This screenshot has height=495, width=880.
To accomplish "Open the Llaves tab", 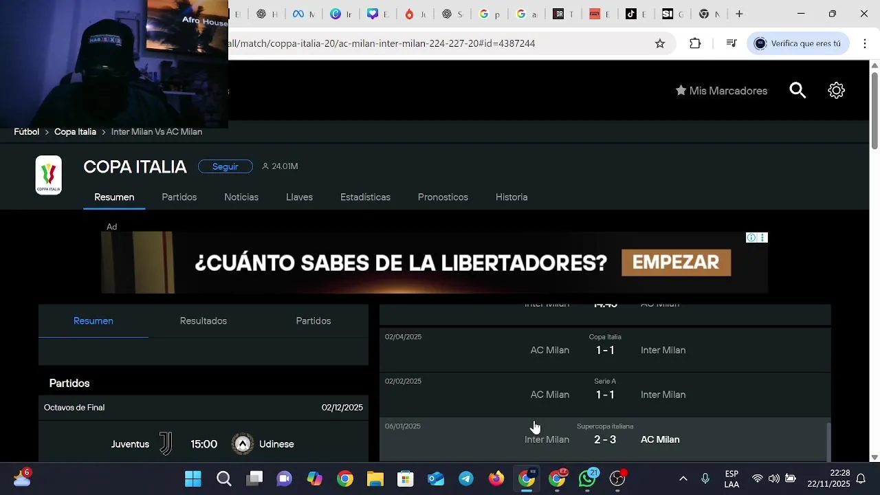I will click(x=299, y=197).
